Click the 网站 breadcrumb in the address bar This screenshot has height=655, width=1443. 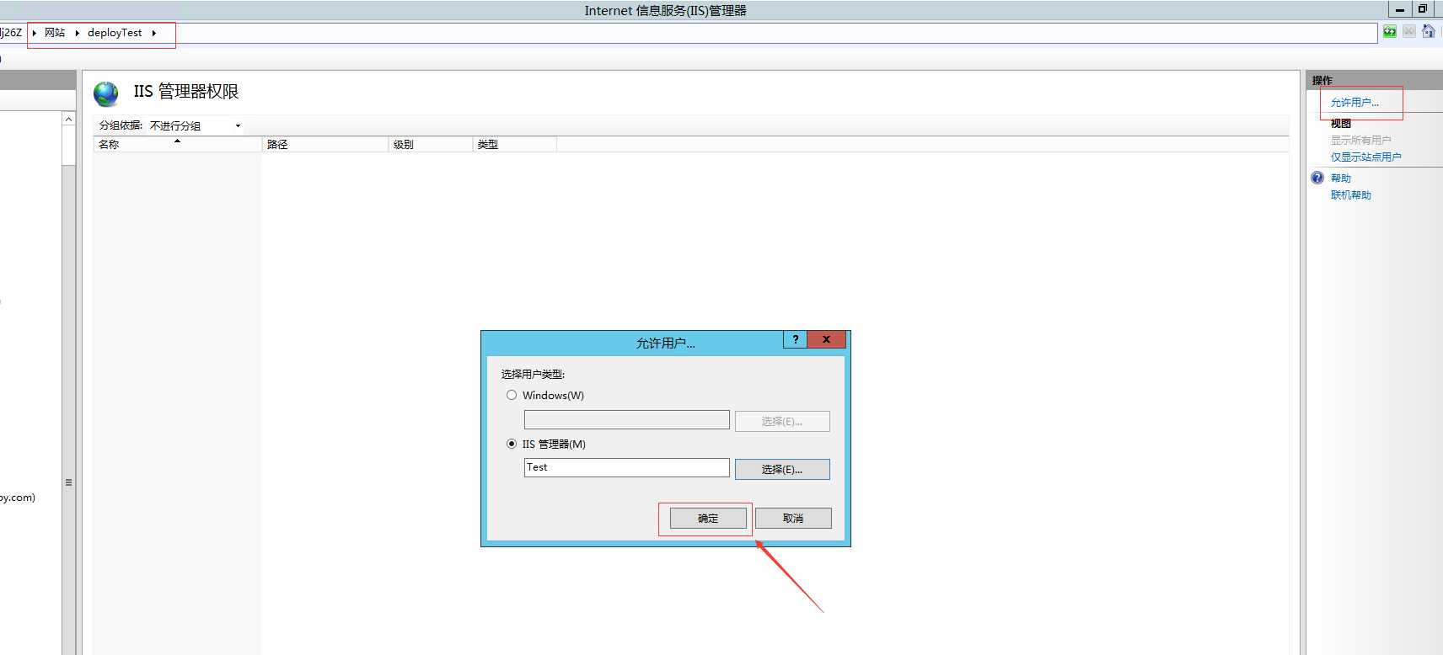[55, 33]
